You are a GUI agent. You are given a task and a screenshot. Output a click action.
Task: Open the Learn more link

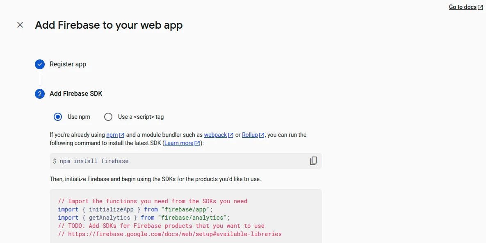click(x=179, y=143)
